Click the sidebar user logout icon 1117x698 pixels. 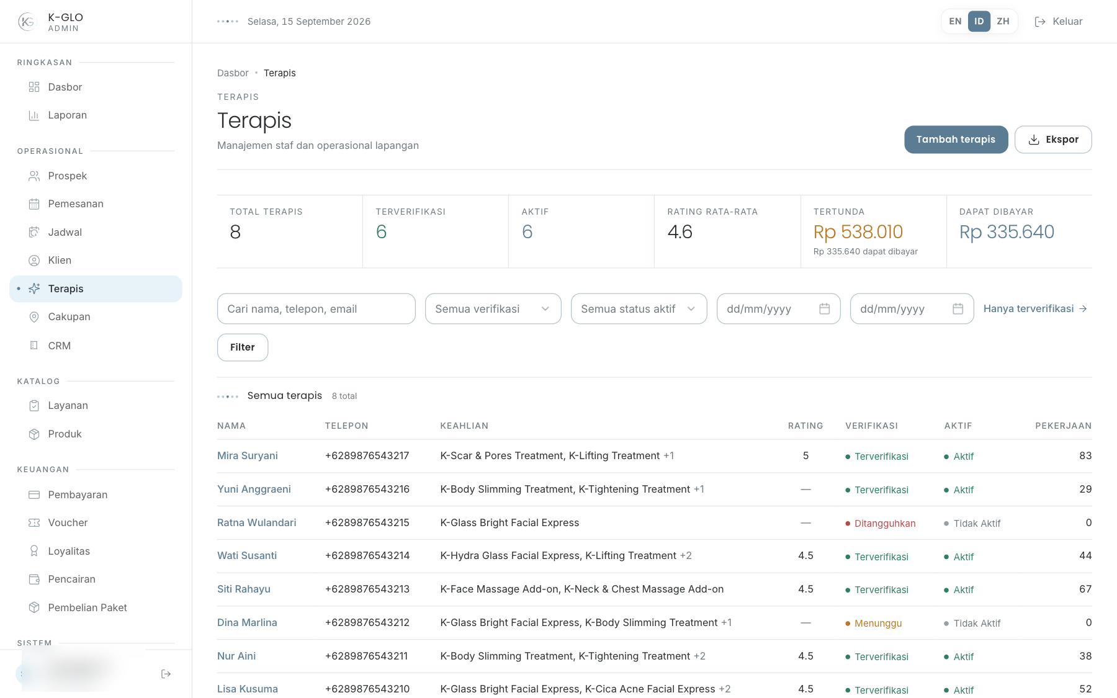click(x=166, y=674)
